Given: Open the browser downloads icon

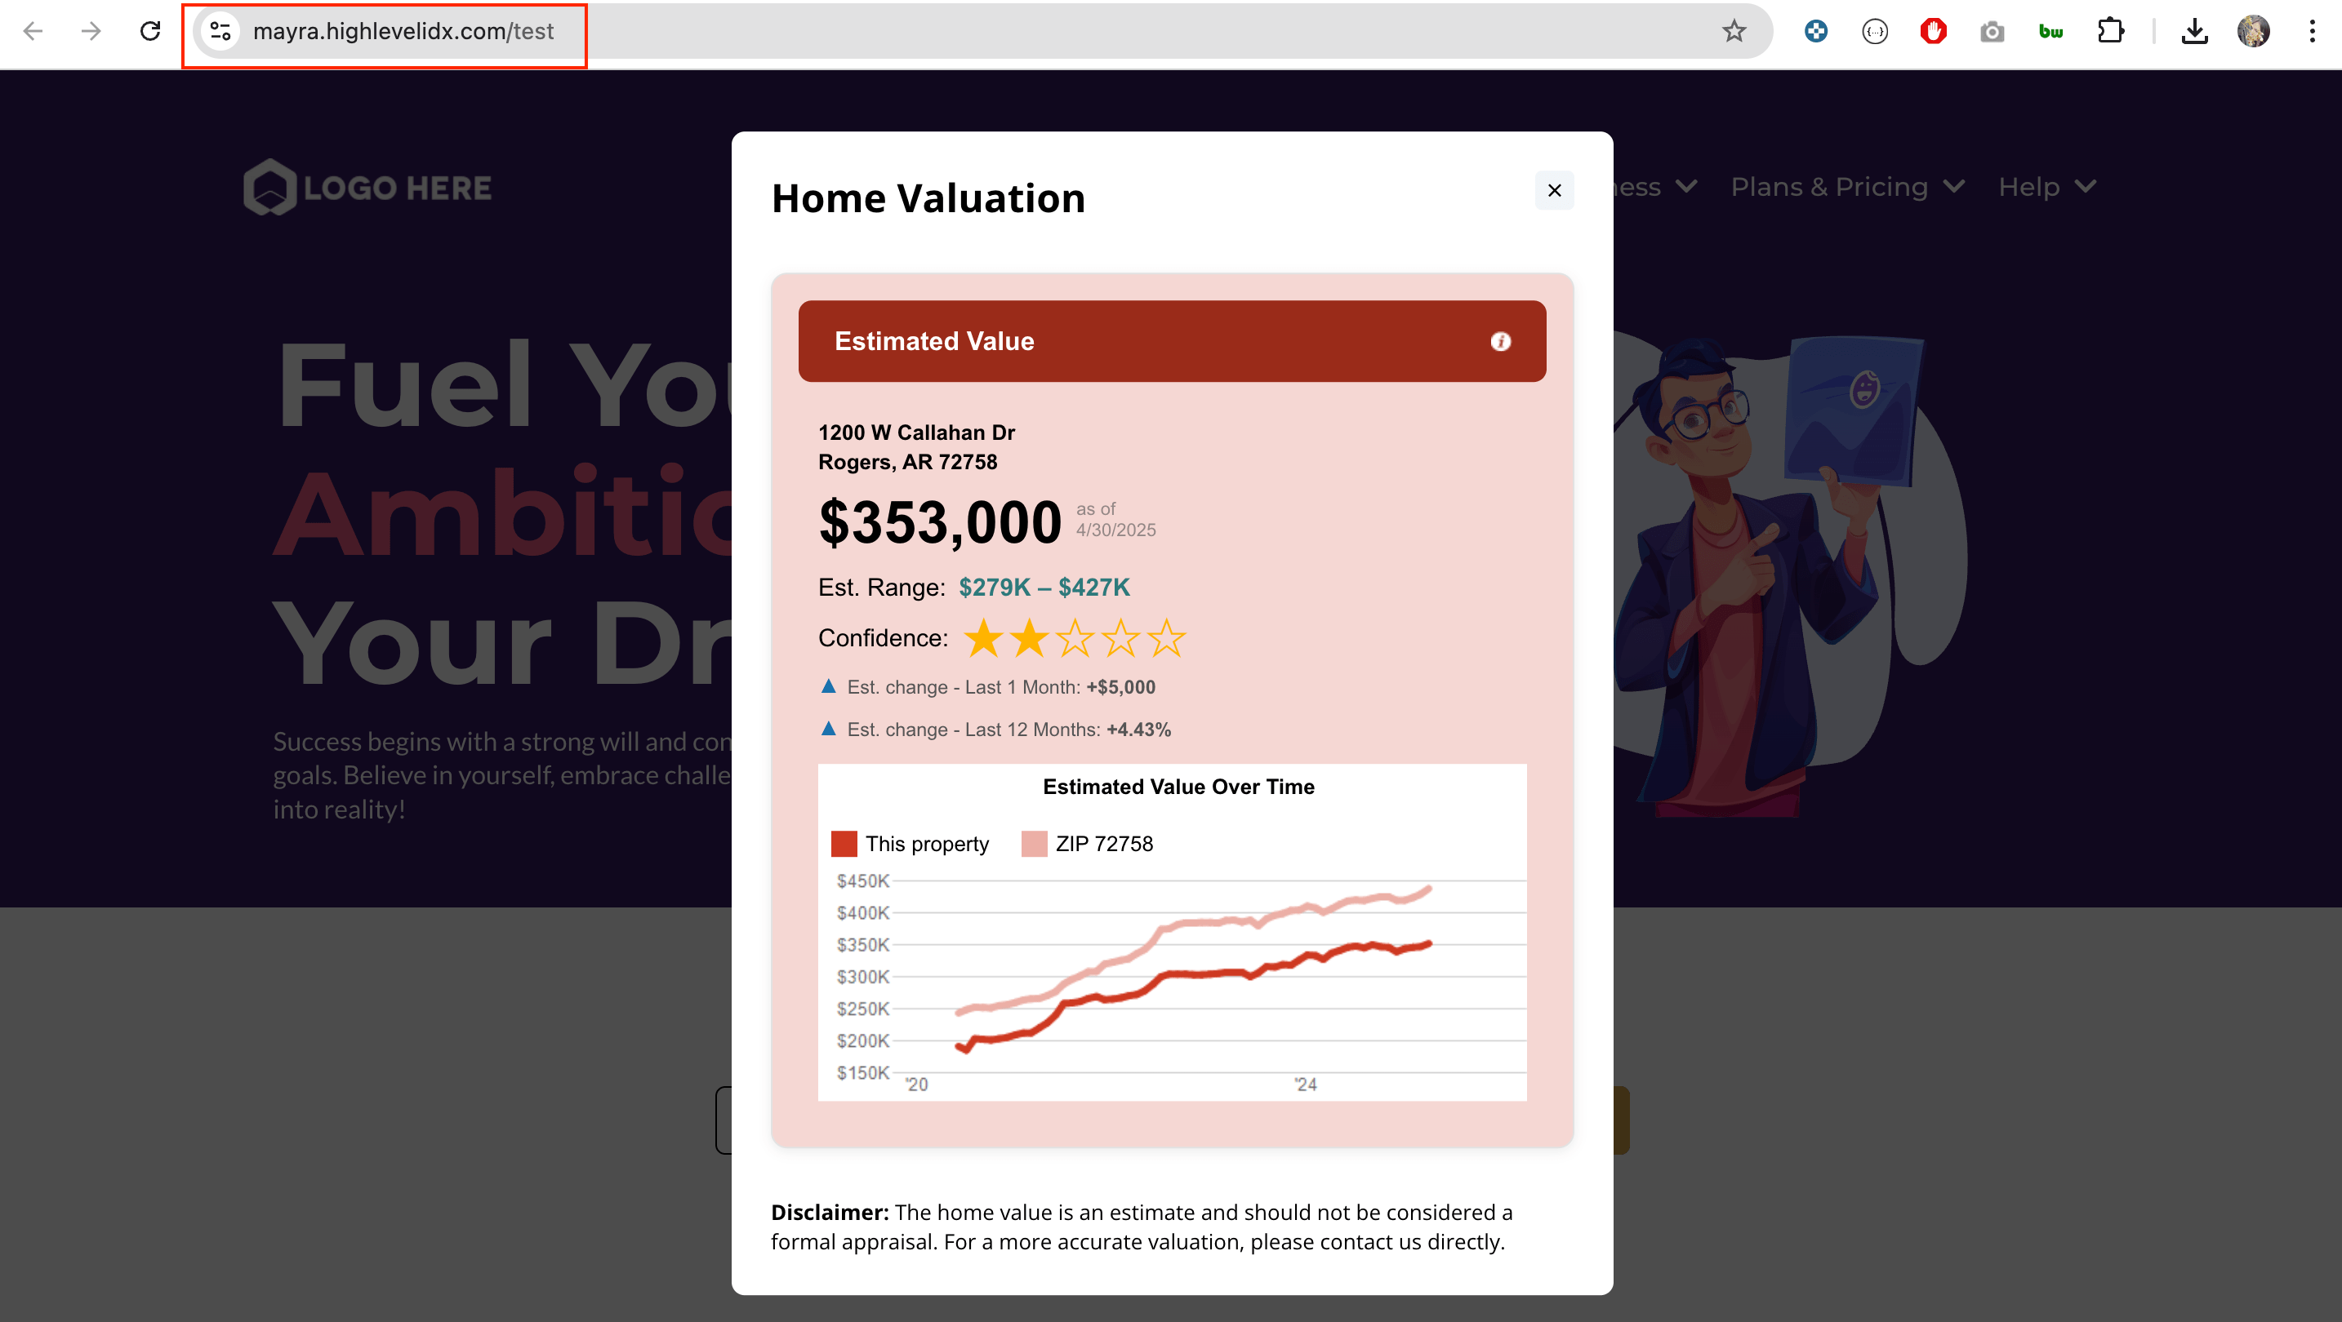Looking at the screenshot, I should pos(2194,31).
